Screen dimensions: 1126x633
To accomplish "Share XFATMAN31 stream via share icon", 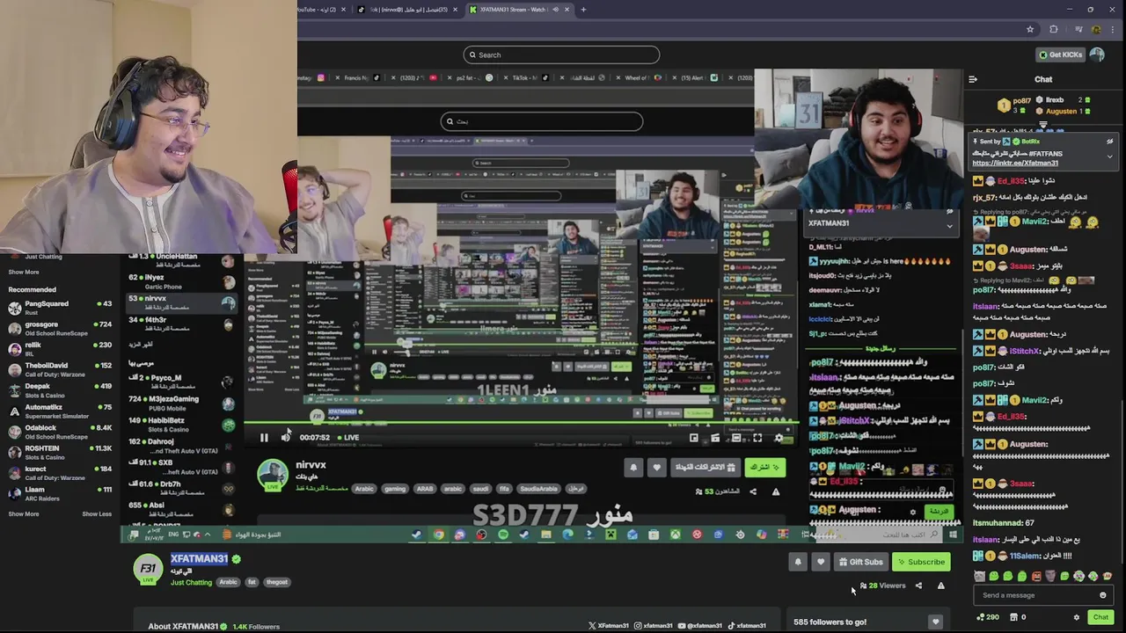I will 918,586.
